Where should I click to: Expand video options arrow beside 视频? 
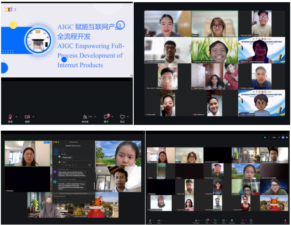(x=33, y=117)
